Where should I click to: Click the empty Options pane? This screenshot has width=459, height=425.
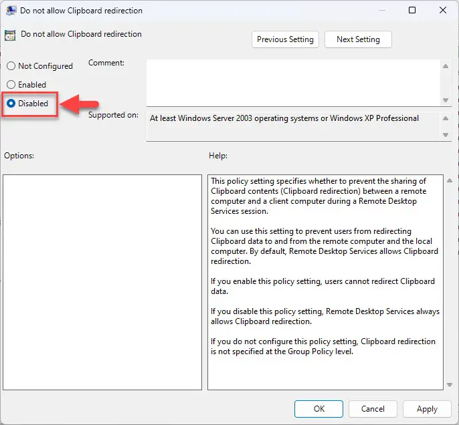102,282
